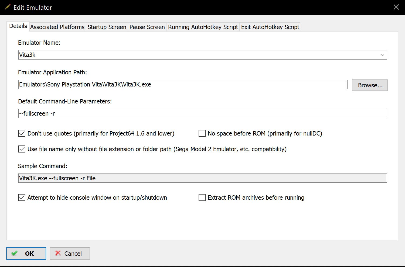Image resolution: width=405 pixels, height=267 pixels.
Task: Toggle Attempt to hide console window
Action: click(x=22, y=197)
